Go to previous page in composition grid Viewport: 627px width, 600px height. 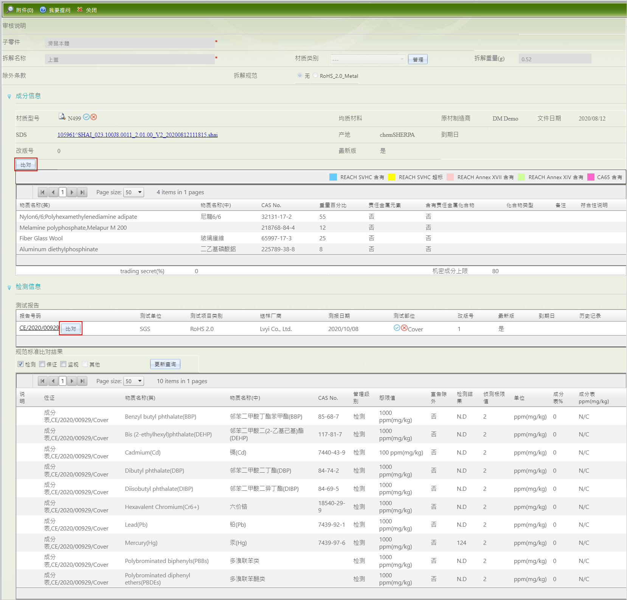[x=53, y=192]
